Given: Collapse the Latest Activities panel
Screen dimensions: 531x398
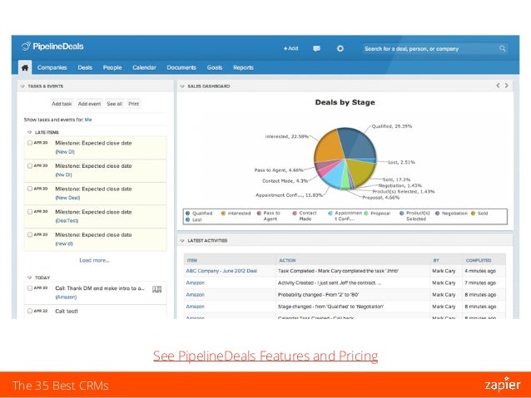Looking at the screenshot, I should pos(182,241).
